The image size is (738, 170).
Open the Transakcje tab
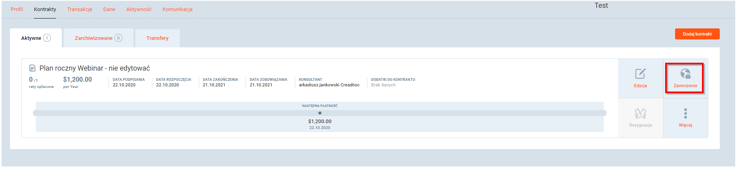click(x=80, y=9)
